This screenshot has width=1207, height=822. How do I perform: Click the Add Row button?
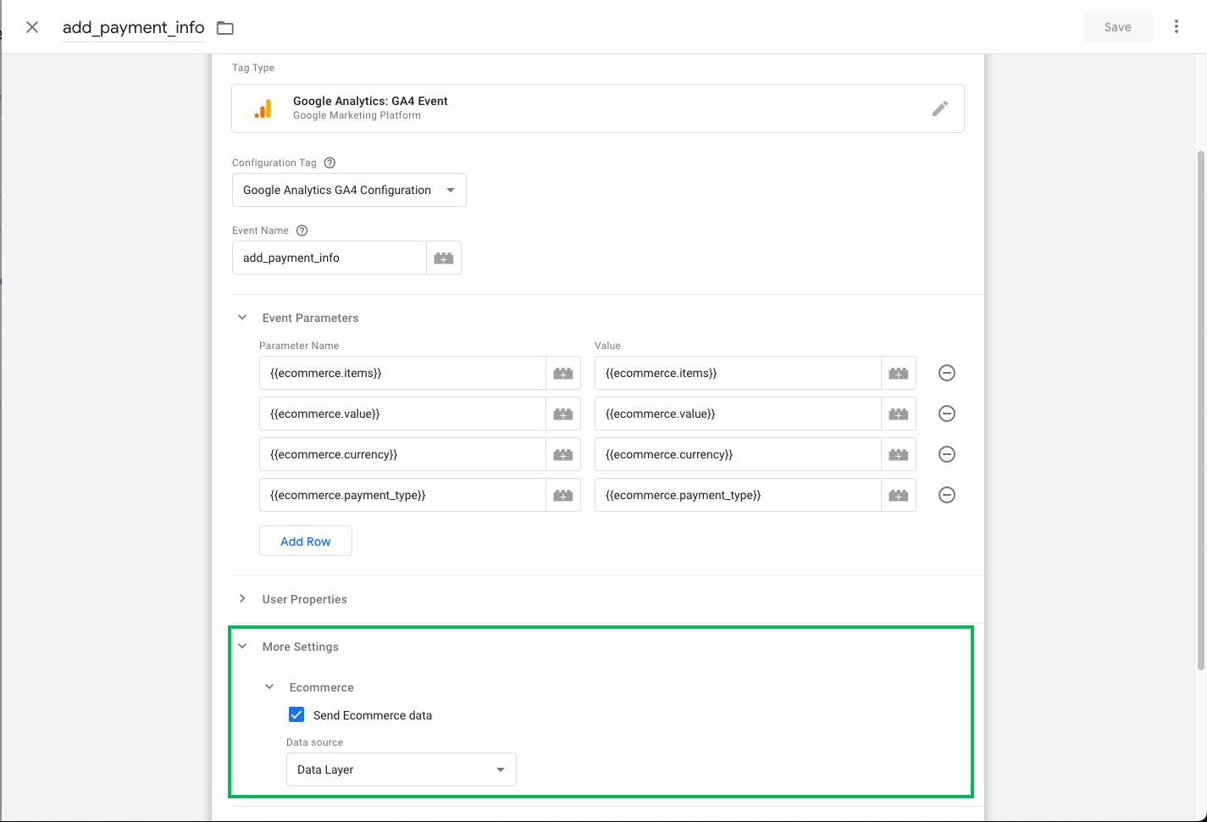[306, 541]
